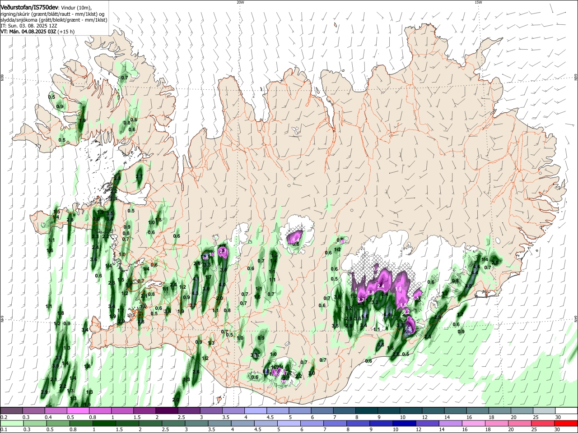Click the 'VT: Mán. 04.08.2025 03Z (+15 h)' line
The image size is (578, 433).
(x=37, y=32)
